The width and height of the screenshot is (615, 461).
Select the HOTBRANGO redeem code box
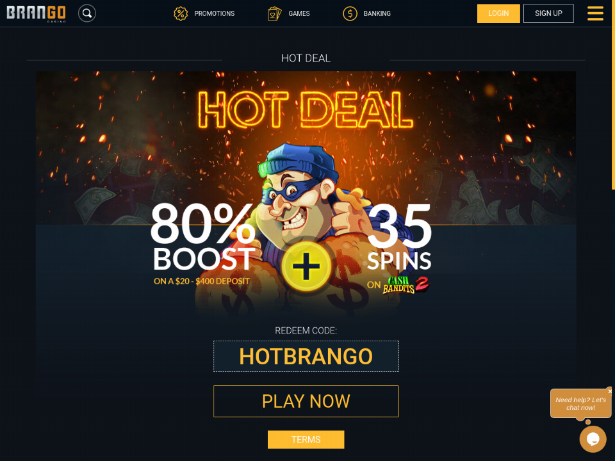pos(306,357)
